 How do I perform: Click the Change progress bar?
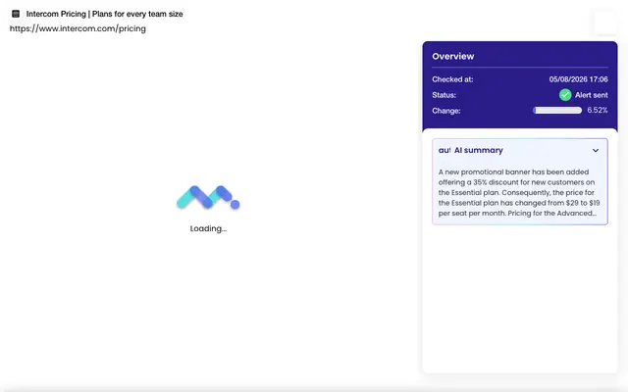click(557, 111)
